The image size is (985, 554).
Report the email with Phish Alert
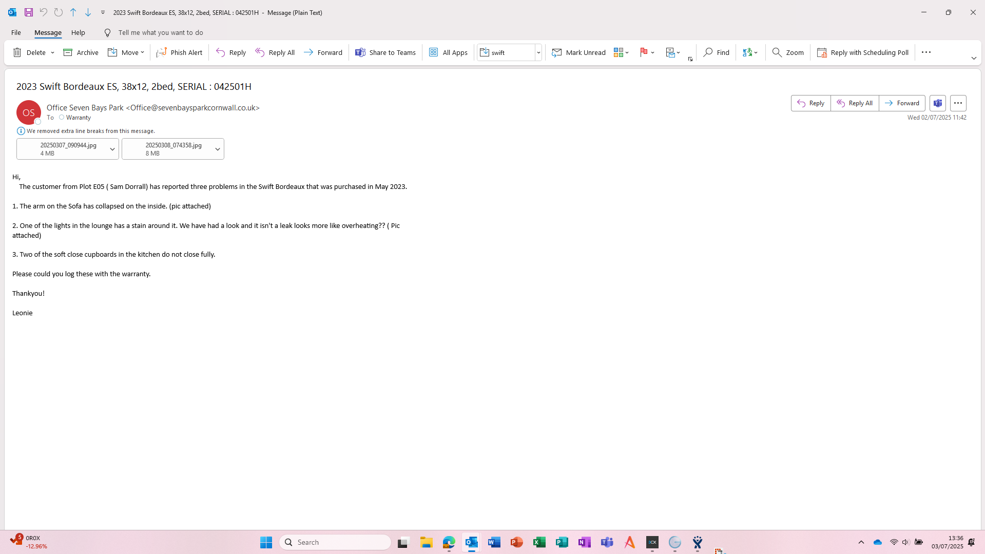coord(180,52)
